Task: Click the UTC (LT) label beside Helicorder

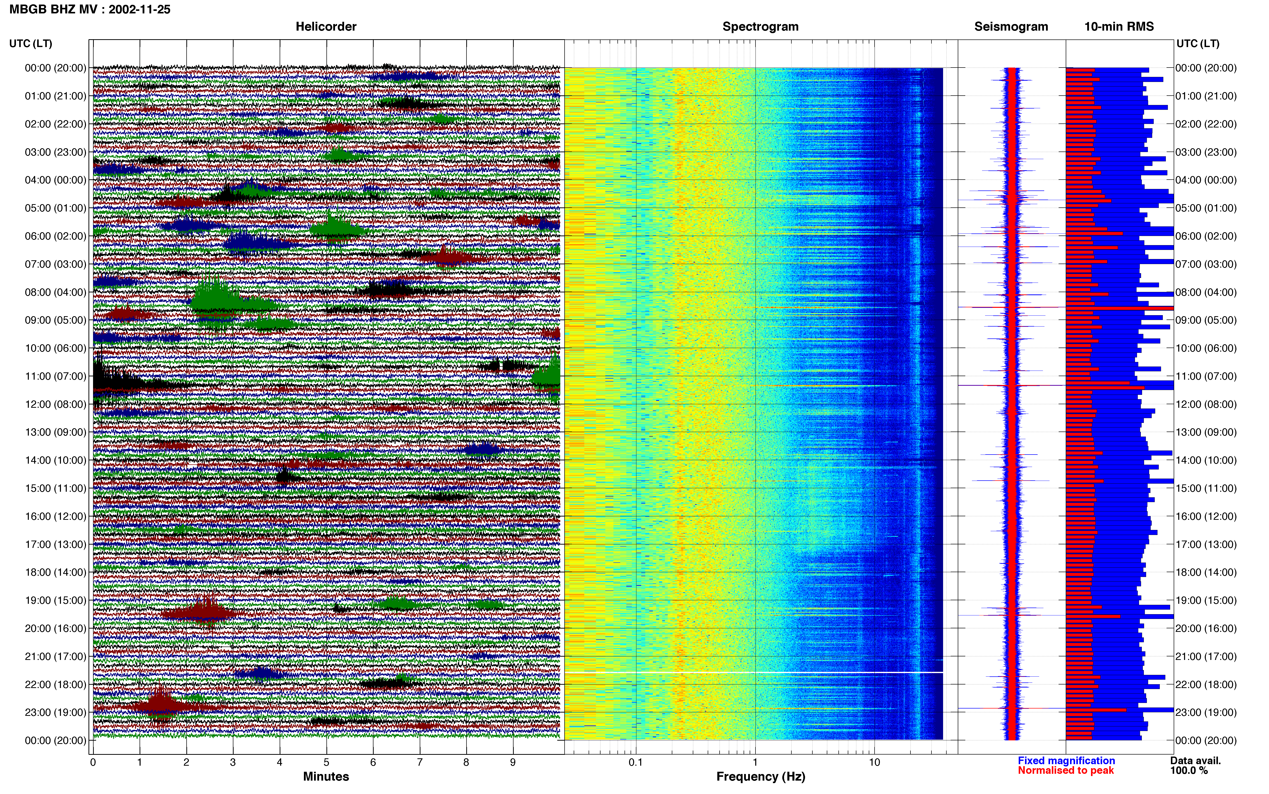Action: (x=31, y=44)
